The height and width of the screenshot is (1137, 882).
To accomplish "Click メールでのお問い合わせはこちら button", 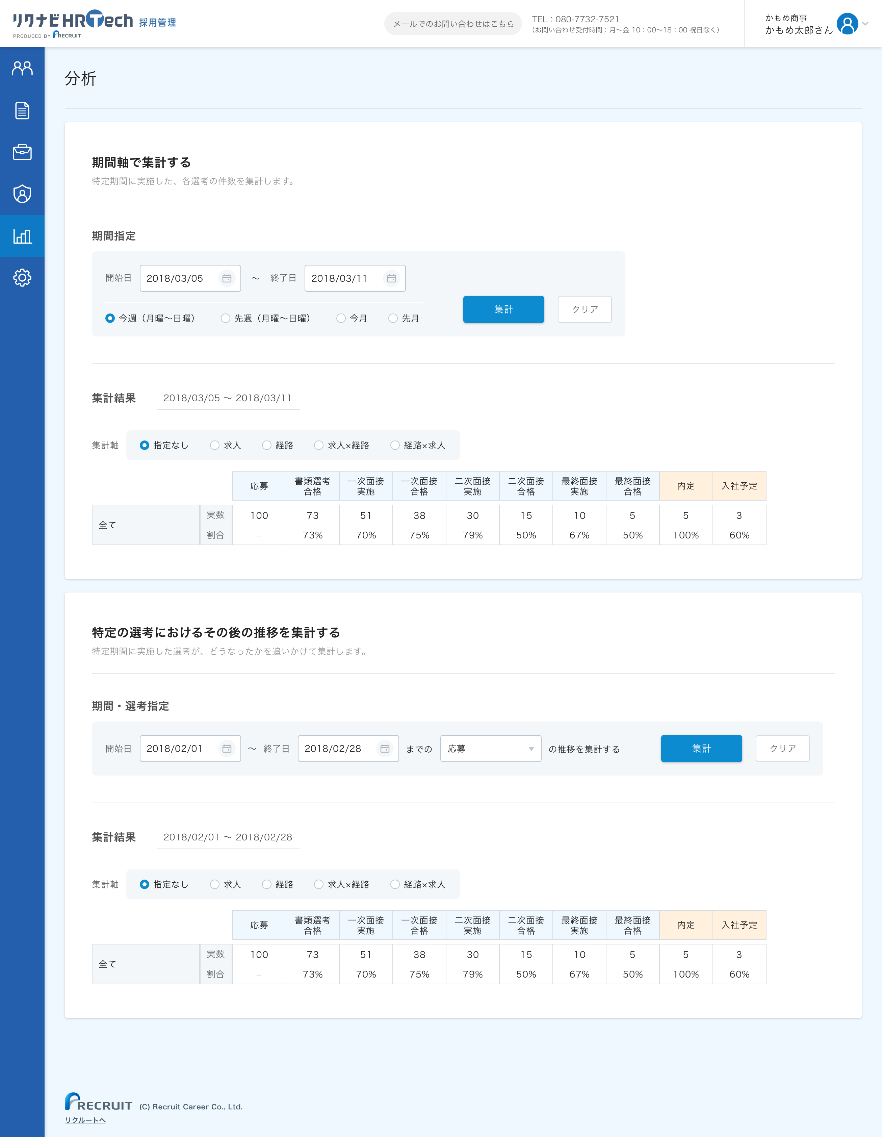I will [453, 24].
